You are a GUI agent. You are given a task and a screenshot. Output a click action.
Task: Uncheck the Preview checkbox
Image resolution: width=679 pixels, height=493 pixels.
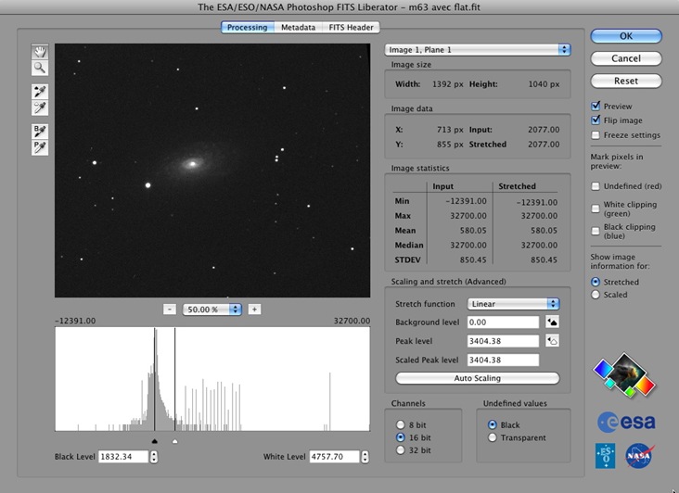pos(596,106)
